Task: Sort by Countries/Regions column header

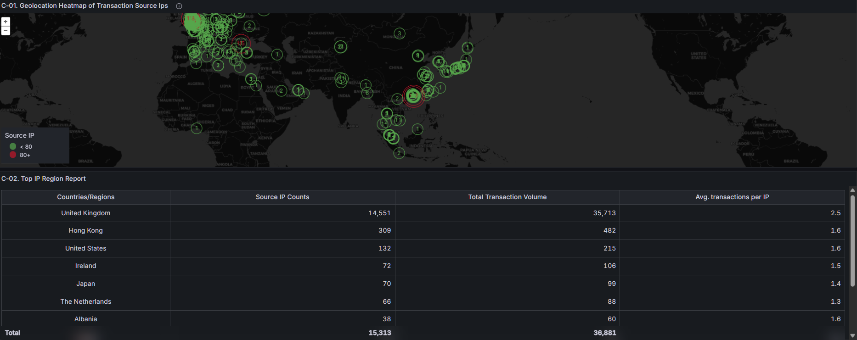Action: [x=85, y=197]
